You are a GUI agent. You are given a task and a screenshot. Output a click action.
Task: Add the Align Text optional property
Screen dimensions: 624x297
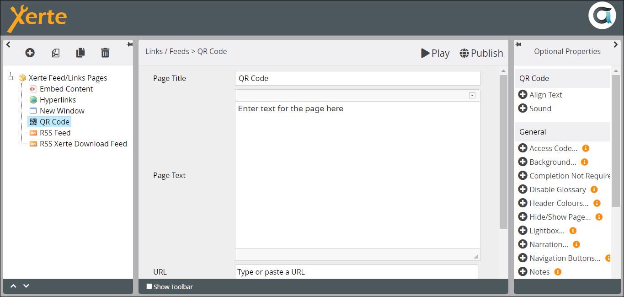pyautogui.click(x=523, y=95)
